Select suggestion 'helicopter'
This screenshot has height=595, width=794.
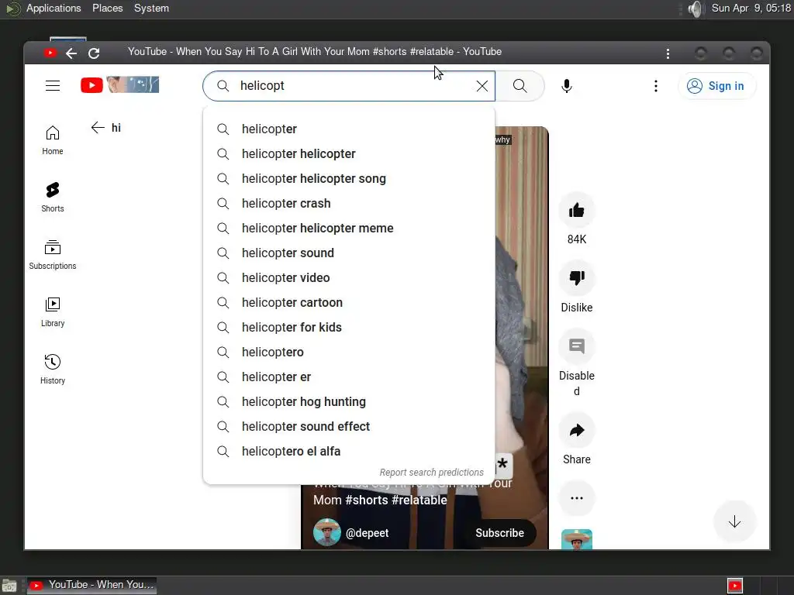(349, 129)
